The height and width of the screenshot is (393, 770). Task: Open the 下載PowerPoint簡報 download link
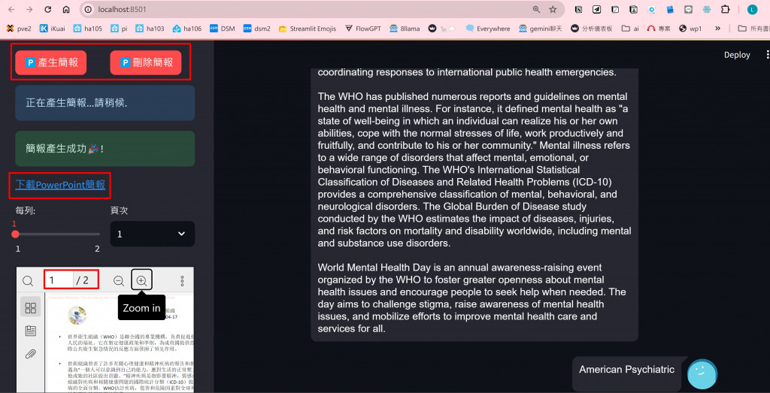coord(60,185)
